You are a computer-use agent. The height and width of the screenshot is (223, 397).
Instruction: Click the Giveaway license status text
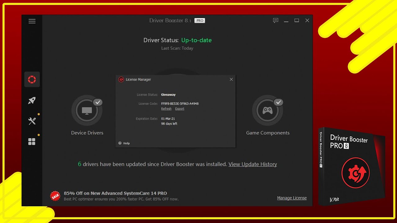168,95
